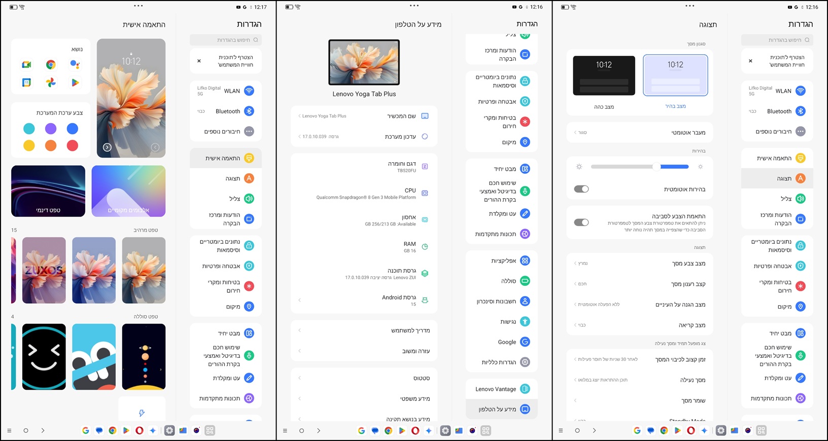Screen dimensions: 828x441
Task: Enable adapt color to environment (התאמת הצבע לסביבה) switch
Action: pyautogui.click(x=581, y=222)
